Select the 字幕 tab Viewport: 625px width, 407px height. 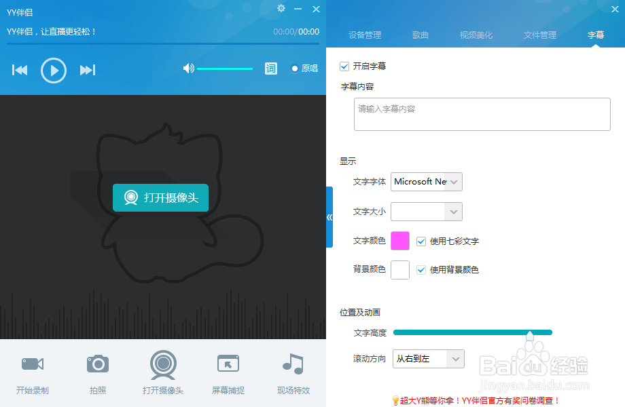tap(596, 35)
